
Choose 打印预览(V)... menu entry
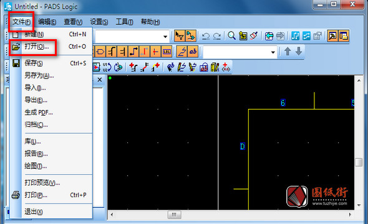click(x=51, y=182)
